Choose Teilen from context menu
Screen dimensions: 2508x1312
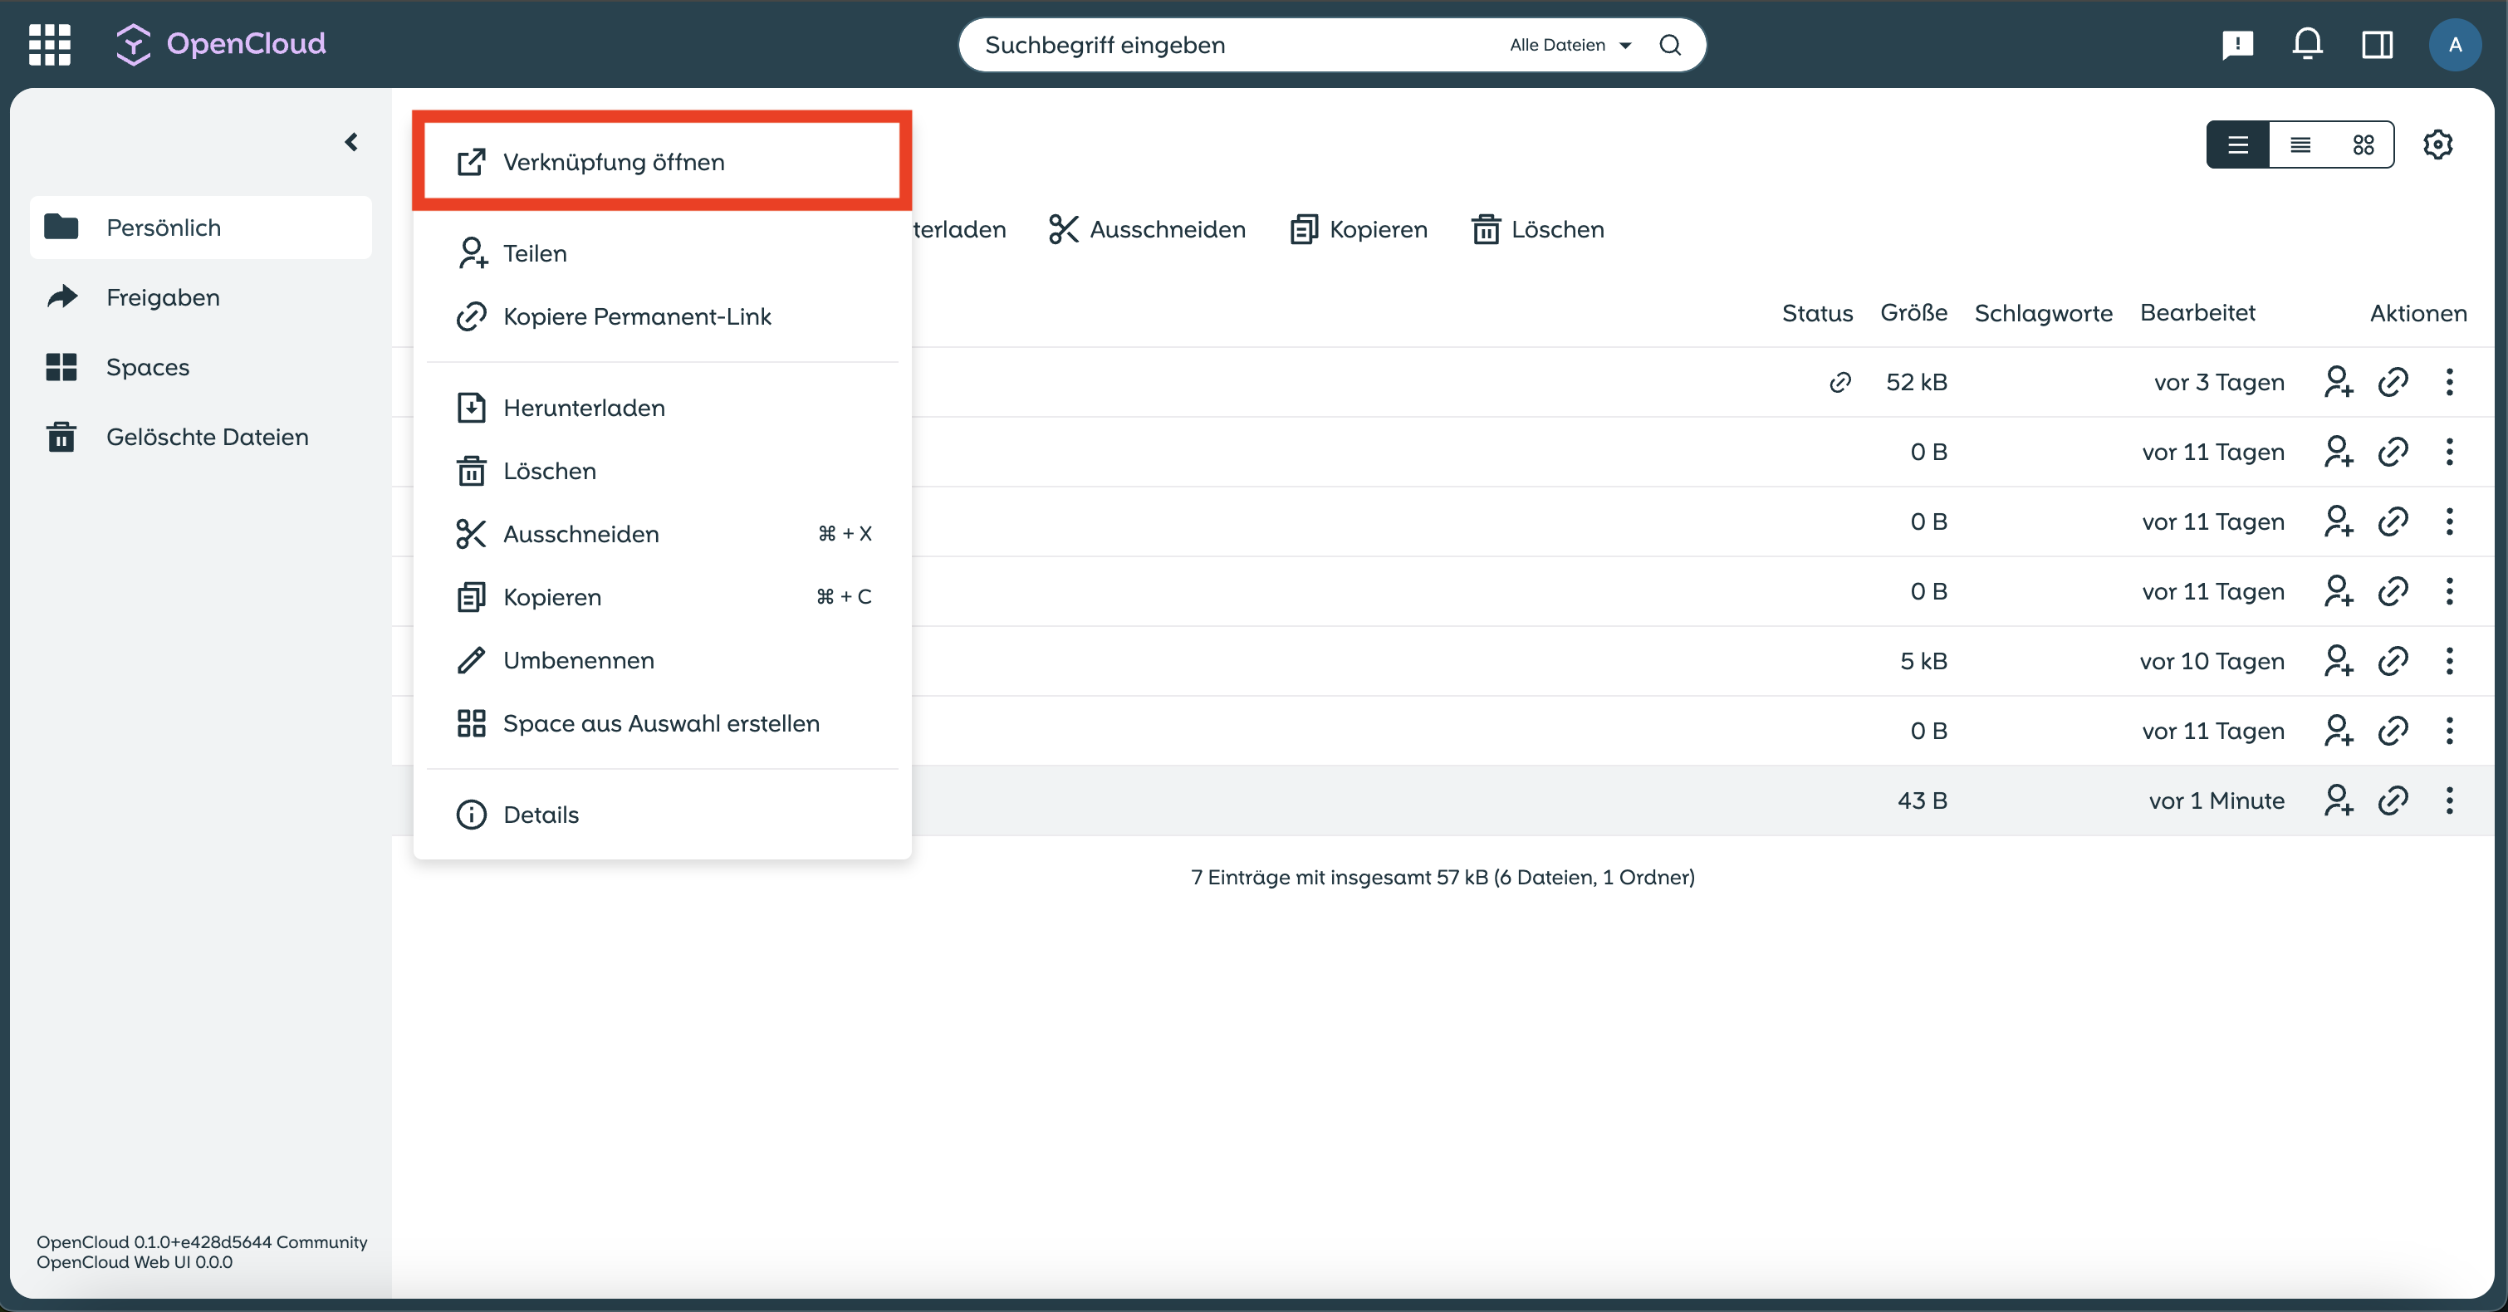pyautogui.click(x=662, y=253)
